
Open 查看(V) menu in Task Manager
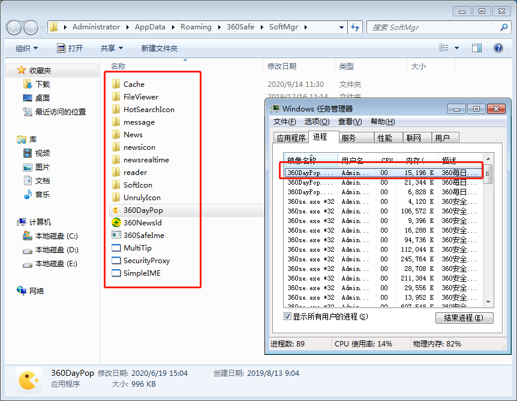350,122
